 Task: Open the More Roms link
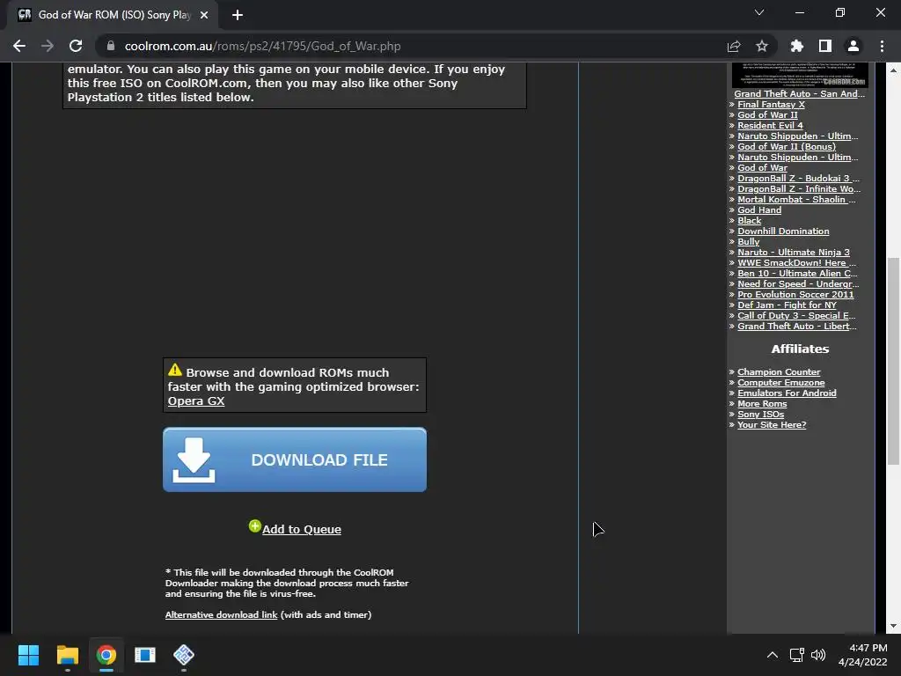[x=763, y=403]
